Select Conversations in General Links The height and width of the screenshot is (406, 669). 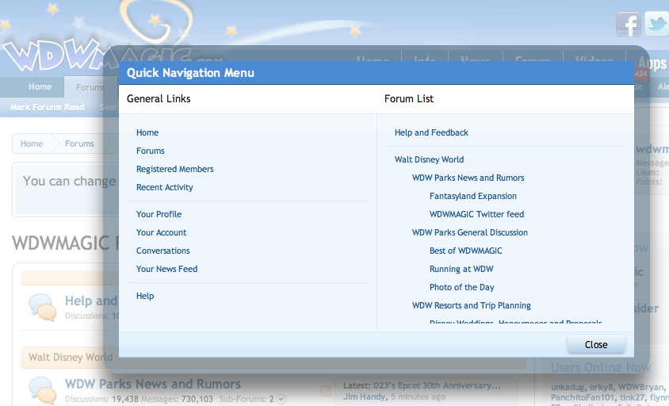[x=162, y=251]
